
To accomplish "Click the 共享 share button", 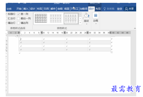I will (129, 9).
